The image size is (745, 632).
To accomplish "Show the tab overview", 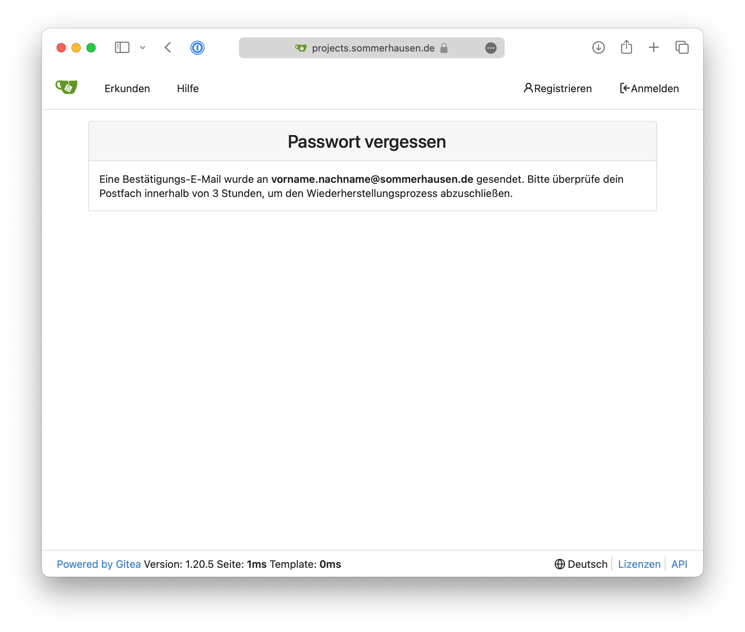I will pos(682,47).
